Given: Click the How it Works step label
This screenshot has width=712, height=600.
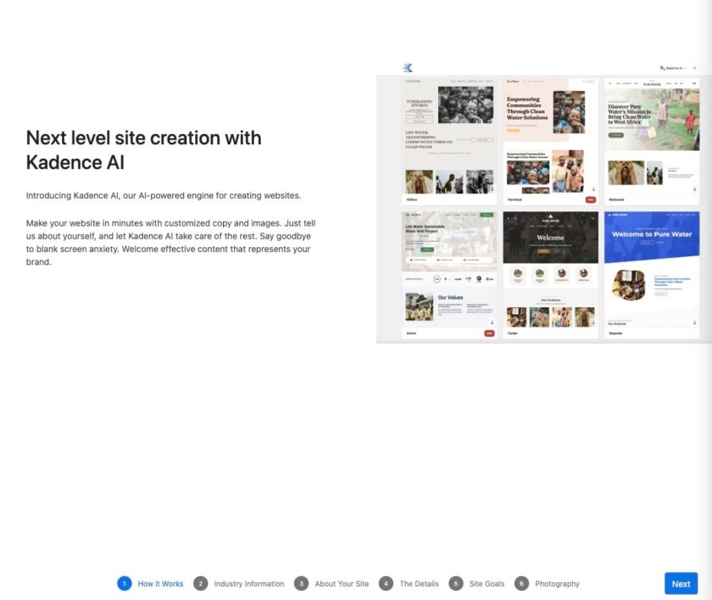Looking at the screenshot, I should 160,584.
